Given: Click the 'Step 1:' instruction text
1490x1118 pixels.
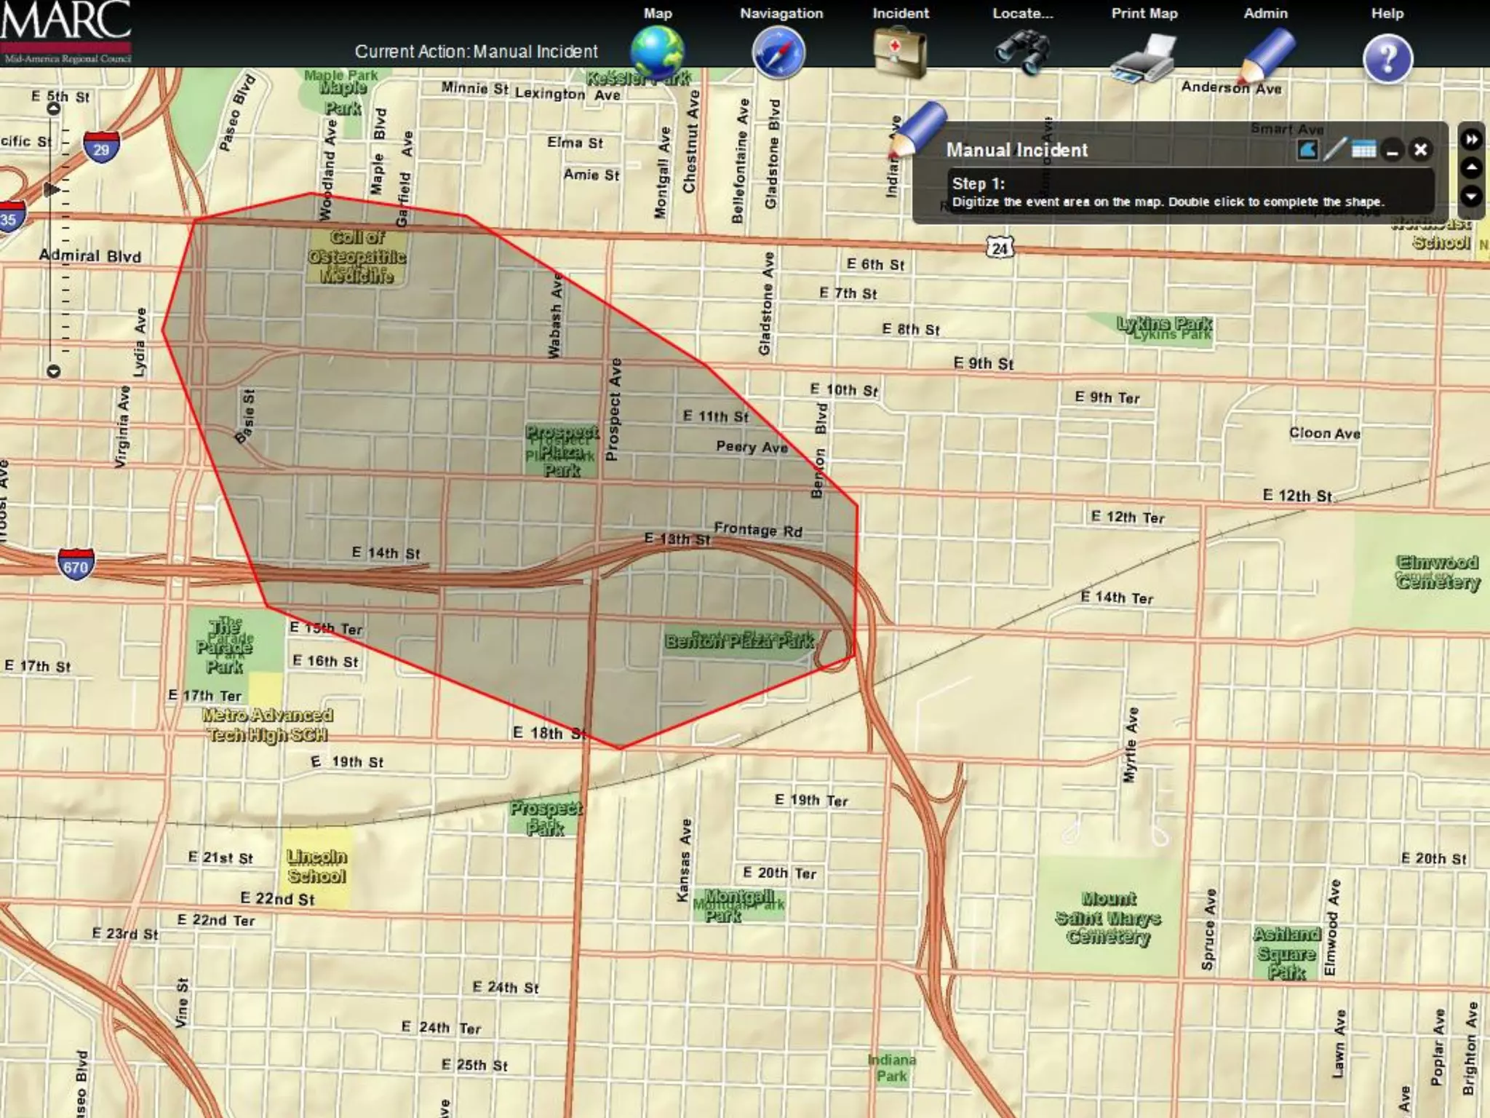Looking at the screenshot, I should (978, 183).
